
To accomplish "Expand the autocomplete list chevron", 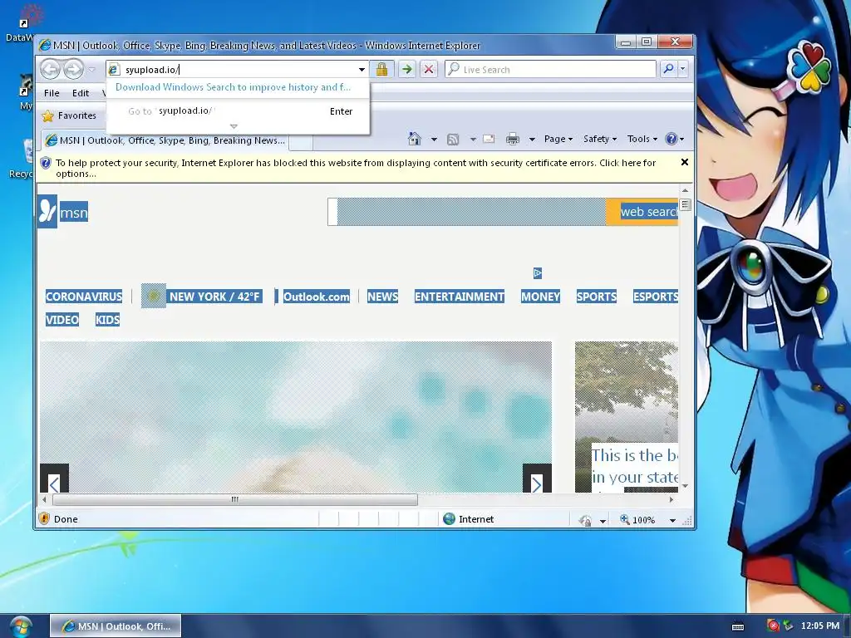I will tap(234, 126).
